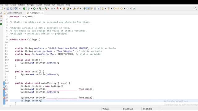The width and height of the screenshot is (198, 111).
Task: Click the error marker on line 29
Action: (4, 98)
